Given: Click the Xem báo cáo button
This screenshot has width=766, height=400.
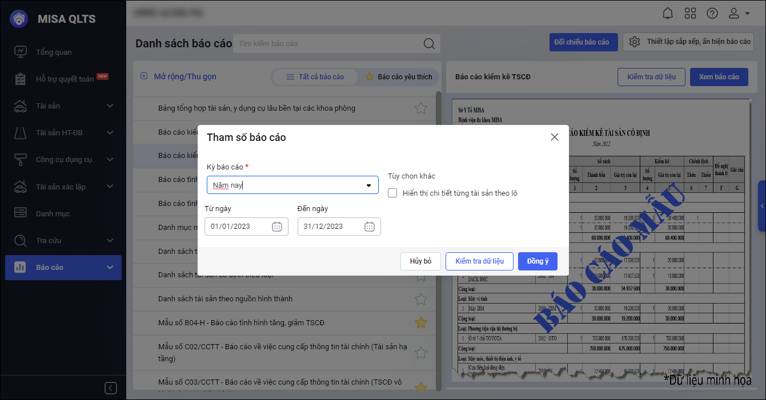Looking at the screenshot, I should (x=719, y=77).
